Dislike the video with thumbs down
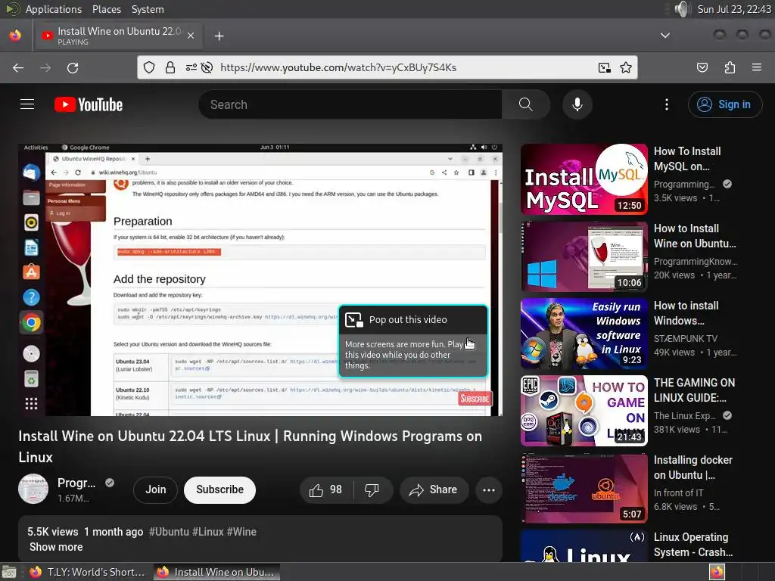This screenshot has width=775, height=581. 372,489
